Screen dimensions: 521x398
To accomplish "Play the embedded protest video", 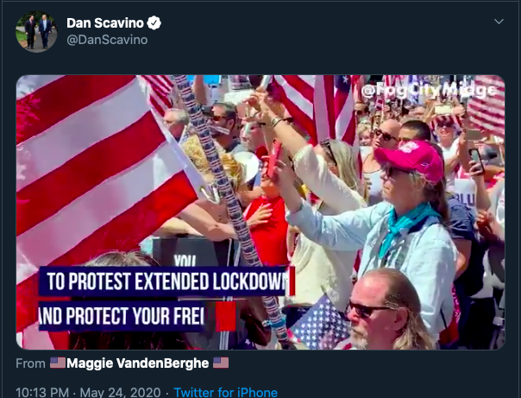I will [x=260, y=212].
